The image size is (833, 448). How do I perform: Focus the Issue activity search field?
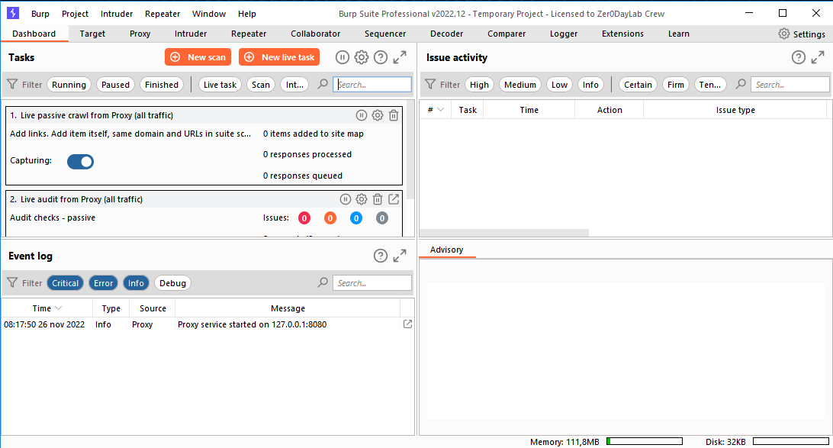pos(790,85)
